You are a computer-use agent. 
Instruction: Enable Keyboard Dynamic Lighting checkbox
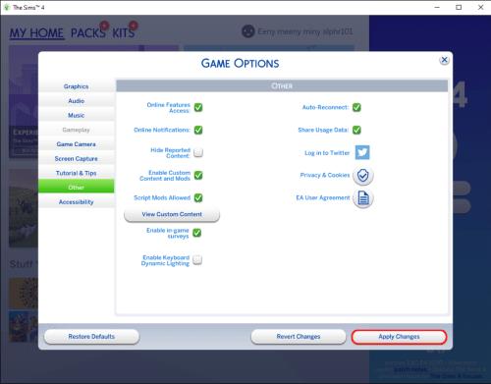(197, 260)
